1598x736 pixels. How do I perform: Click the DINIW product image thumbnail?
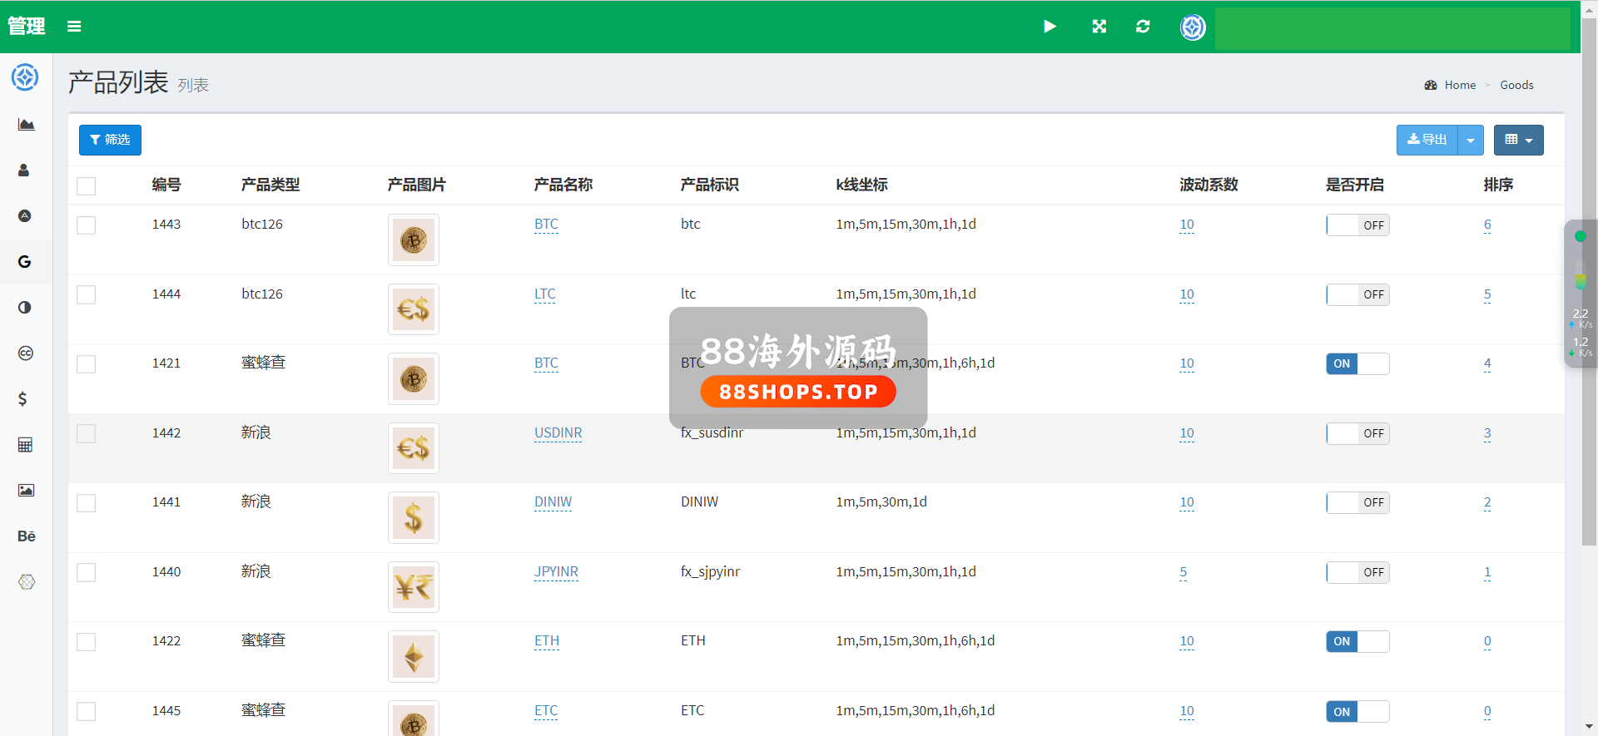414,518
